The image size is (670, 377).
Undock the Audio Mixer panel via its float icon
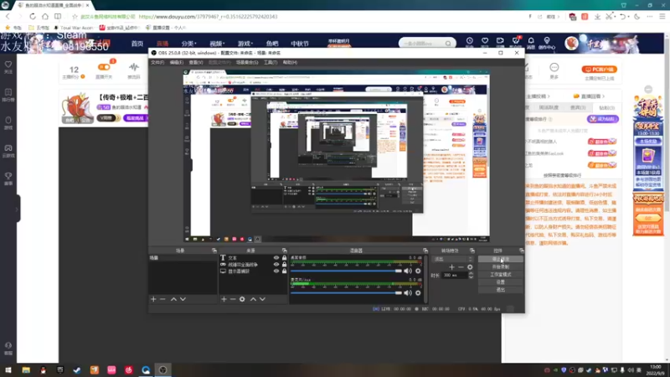pyautogui.click(x=425, y=250)
